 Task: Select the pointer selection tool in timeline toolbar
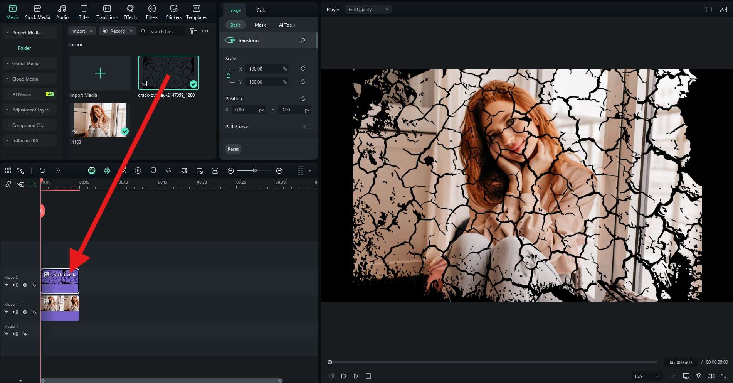[20, 170]
